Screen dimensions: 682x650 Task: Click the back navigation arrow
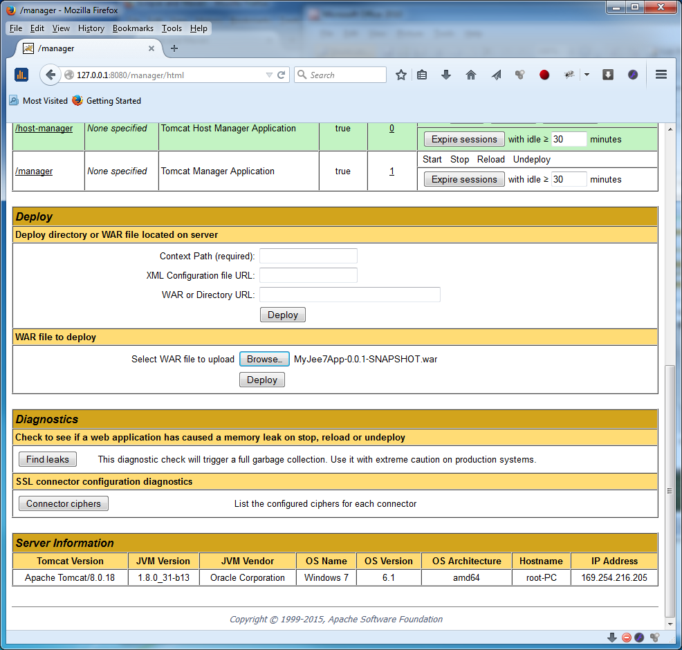pyautogui.click(x=50, y=75)
